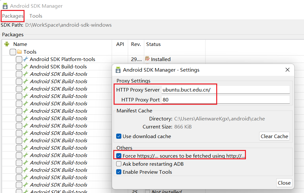Image resolution: width=304 pixels, height=193 pixels.
Task: Click the blue wrench icon of Platform-tools
Action: point(25,59)
